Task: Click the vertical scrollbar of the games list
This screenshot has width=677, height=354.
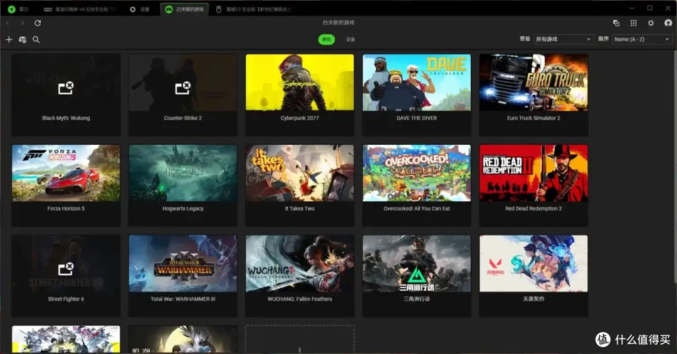Action: point(675,166)
